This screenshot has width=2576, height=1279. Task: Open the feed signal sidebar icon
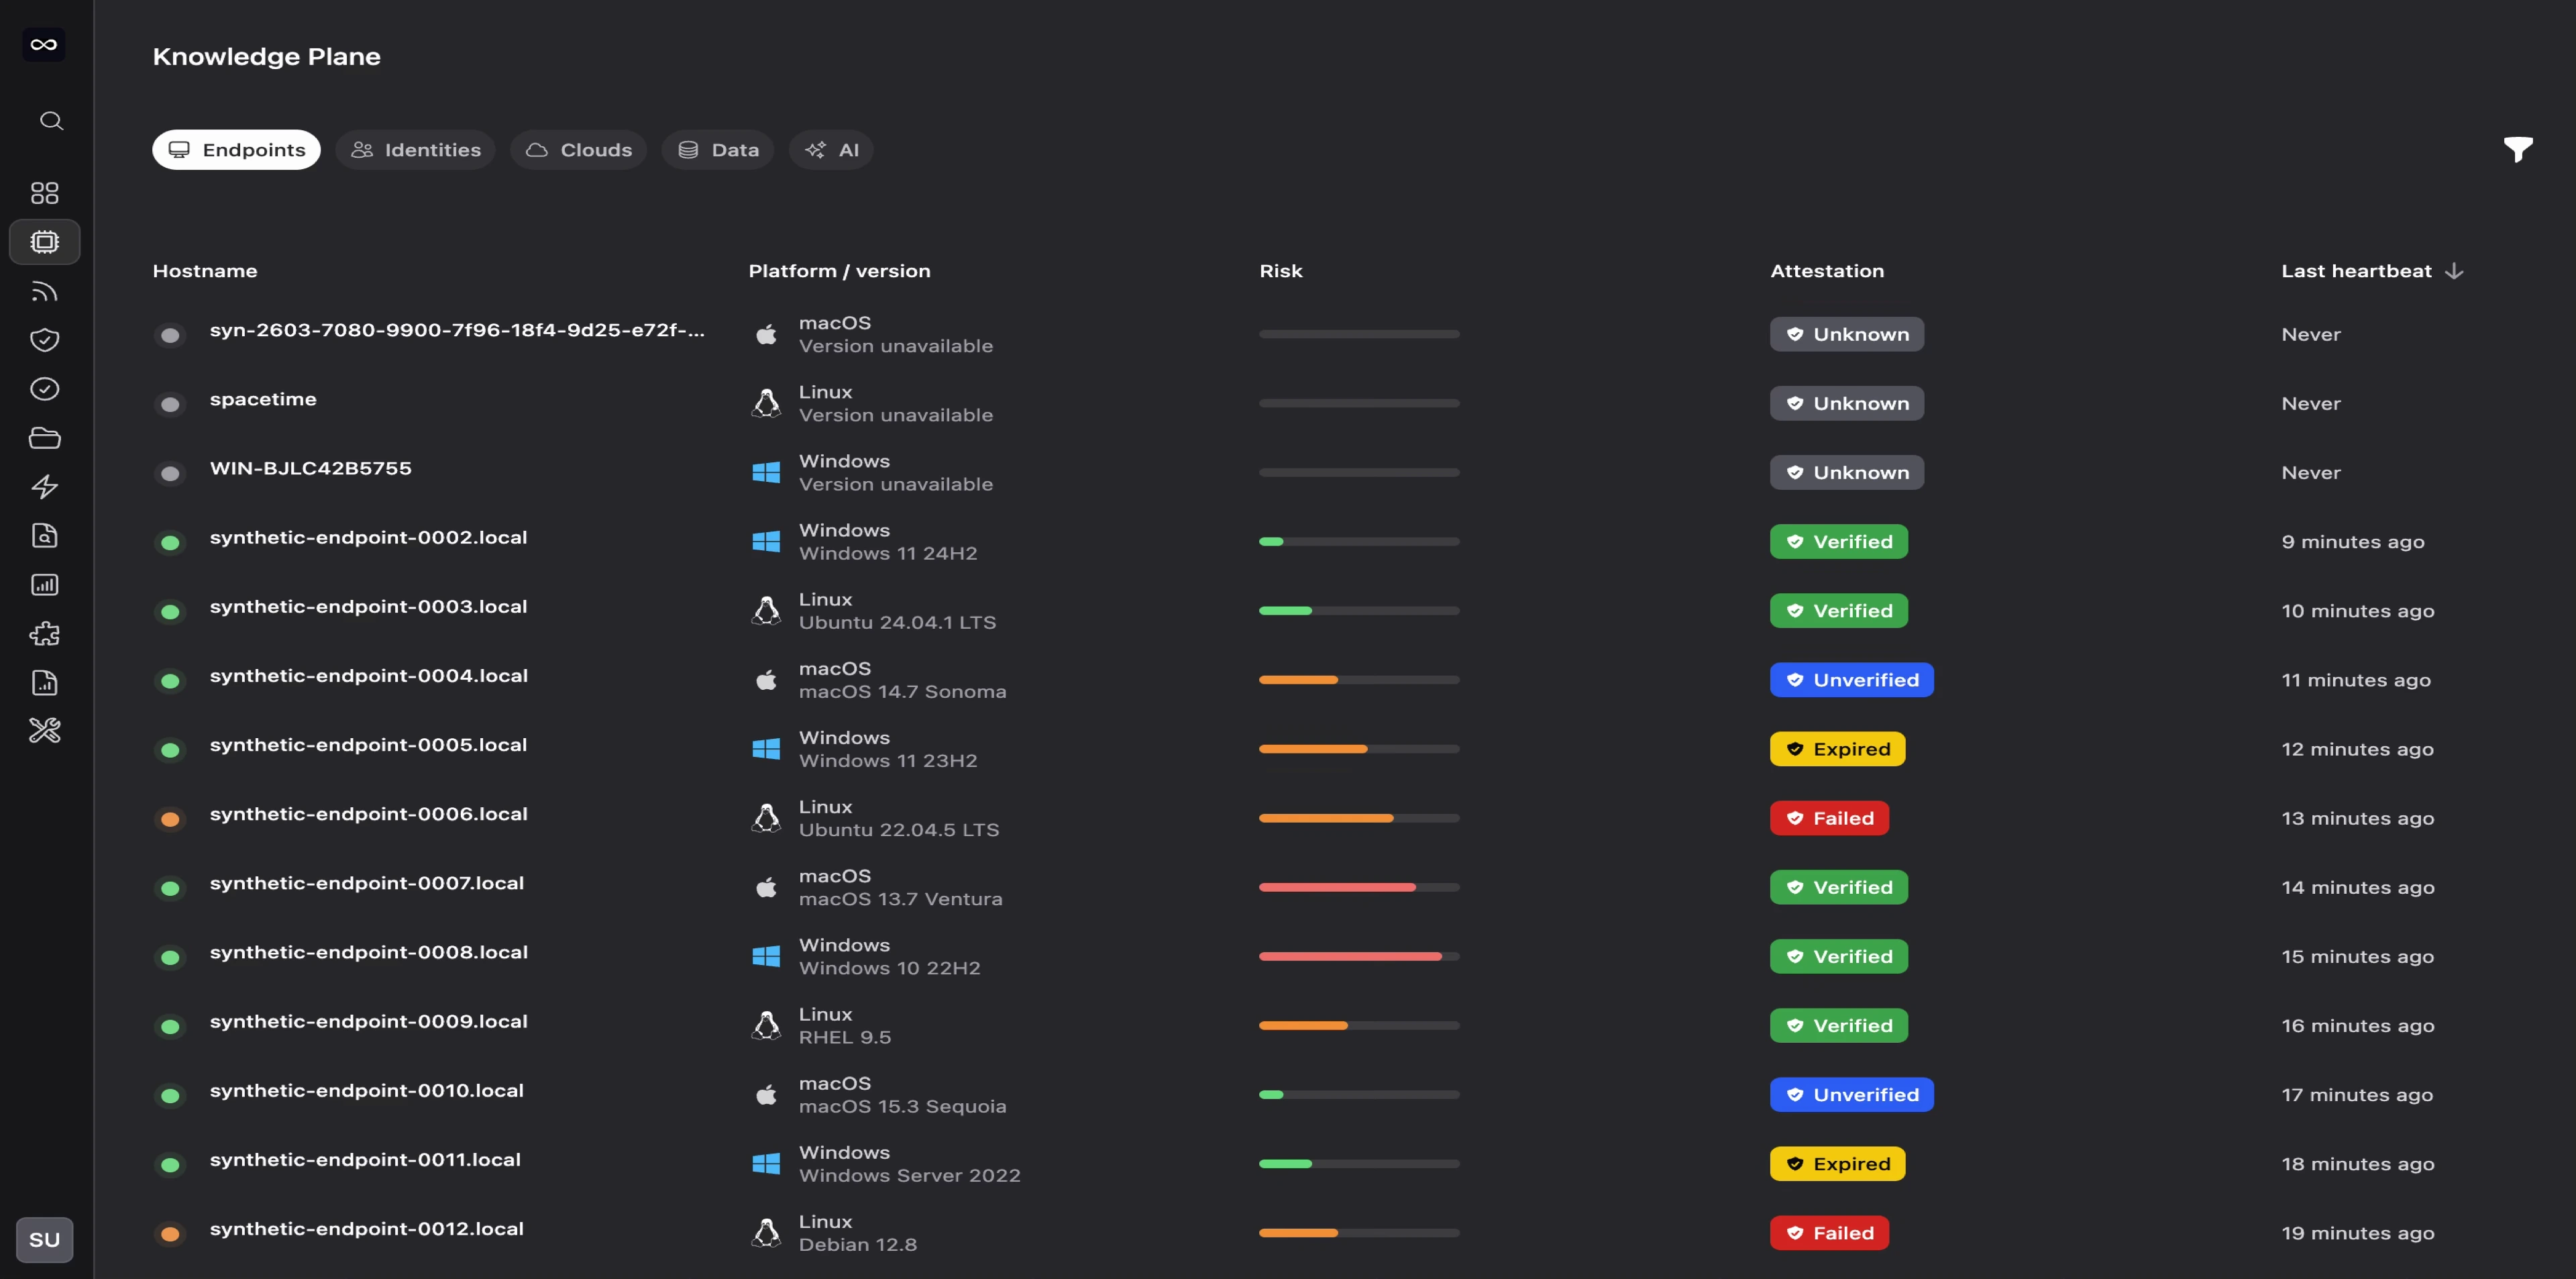click(44, 291)
